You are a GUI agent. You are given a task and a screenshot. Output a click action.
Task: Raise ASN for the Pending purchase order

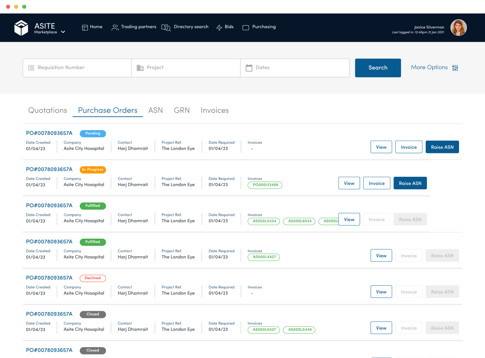[442, 147]
